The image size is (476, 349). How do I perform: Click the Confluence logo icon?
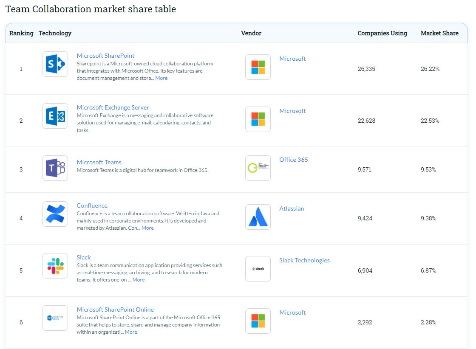click(x=55, y=214)
